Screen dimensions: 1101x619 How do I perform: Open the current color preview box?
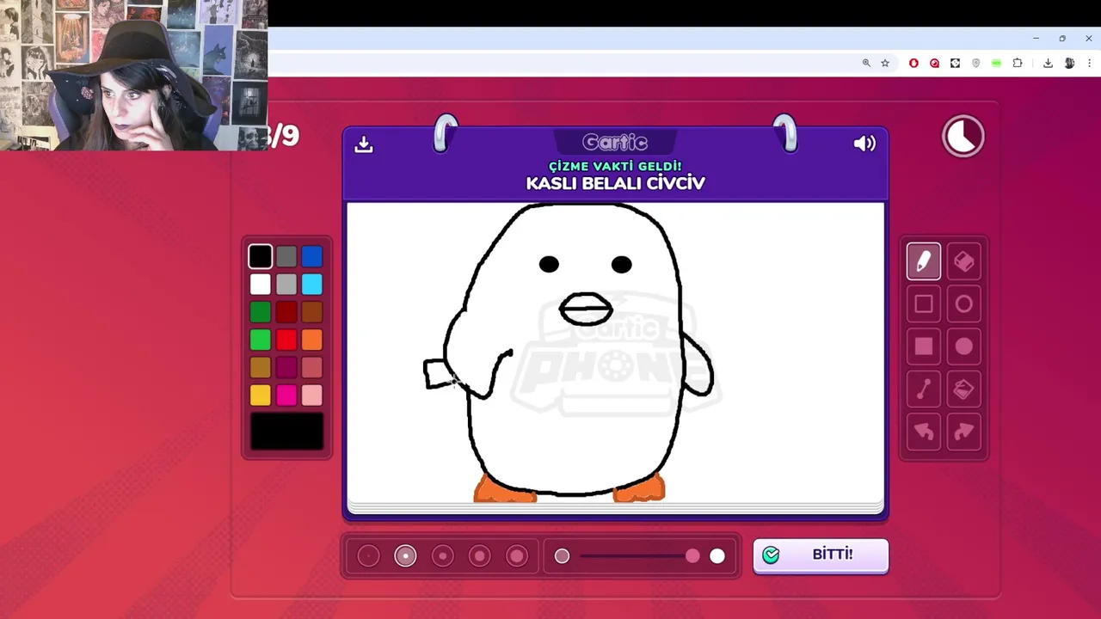286,431
